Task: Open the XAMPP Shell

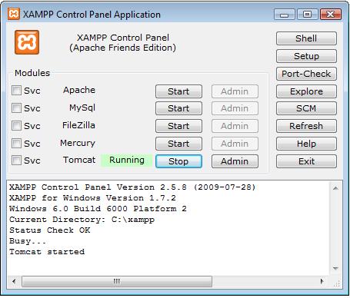Action: (x=306, y=38)
